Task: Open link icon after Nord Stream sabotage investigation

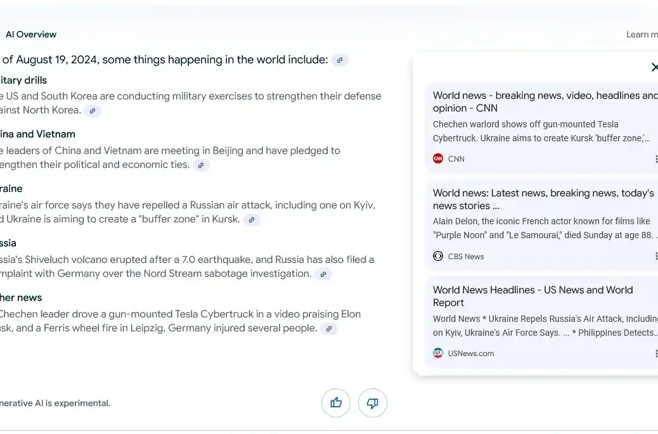Action: click(323, 274)
